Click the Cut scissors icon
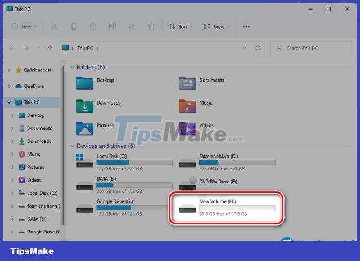 (x=54, y=26)
